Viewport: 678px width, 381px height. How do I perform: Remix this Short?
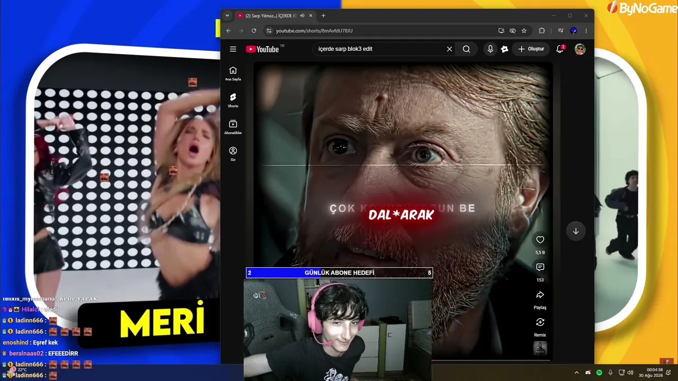coord(540,322)
